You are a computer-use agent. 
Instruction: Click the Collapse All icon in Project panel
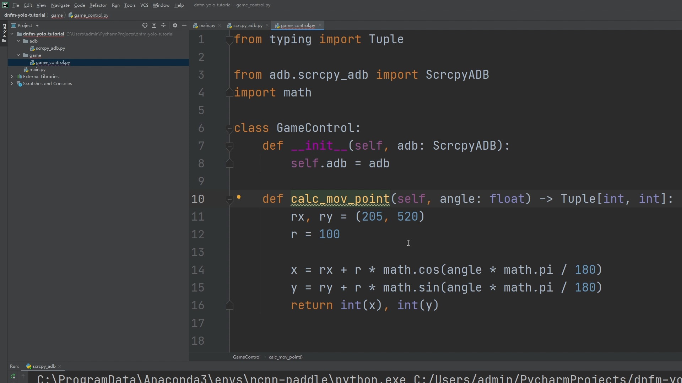point(163,25)
